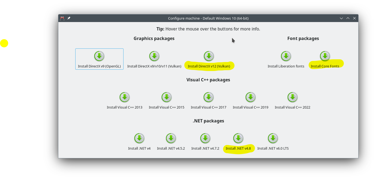Click the .NET v4 download icon

(x=139, y=138)
